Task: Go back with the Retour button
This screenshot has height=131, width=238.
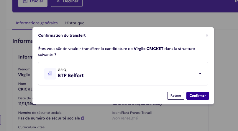Action: coord(176,96)
